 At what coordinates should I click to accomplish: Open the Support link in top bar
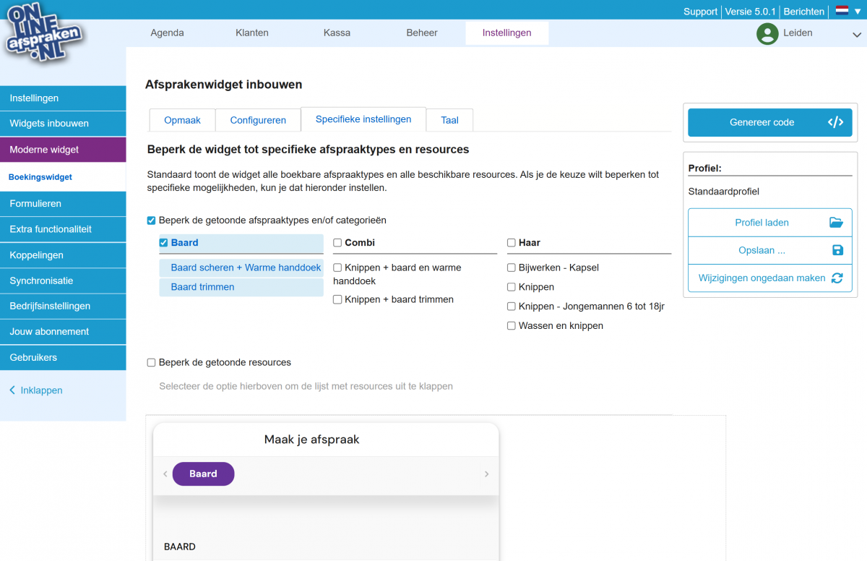point(700,12)
